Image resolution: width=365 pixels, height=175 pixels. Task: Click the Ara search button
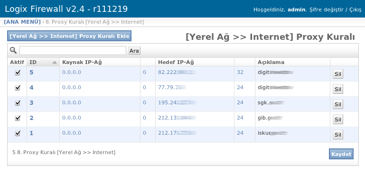tap(134, 50)
